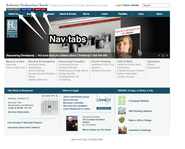The image size is (185, 149).
Task: Show previous month in calendar
Action: click(42, 96)
